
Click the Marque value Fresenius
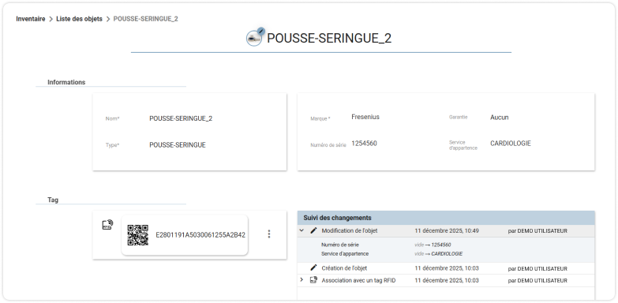[365, 117]
